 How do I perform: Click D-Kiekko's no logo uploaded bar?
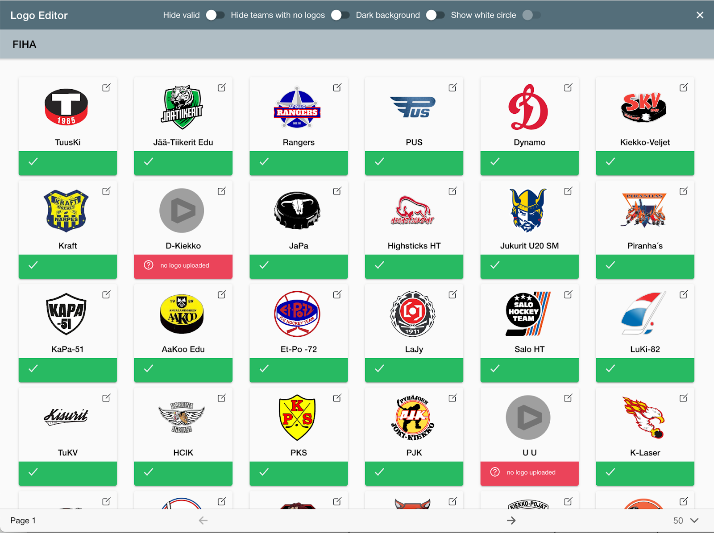pos(183,267)
